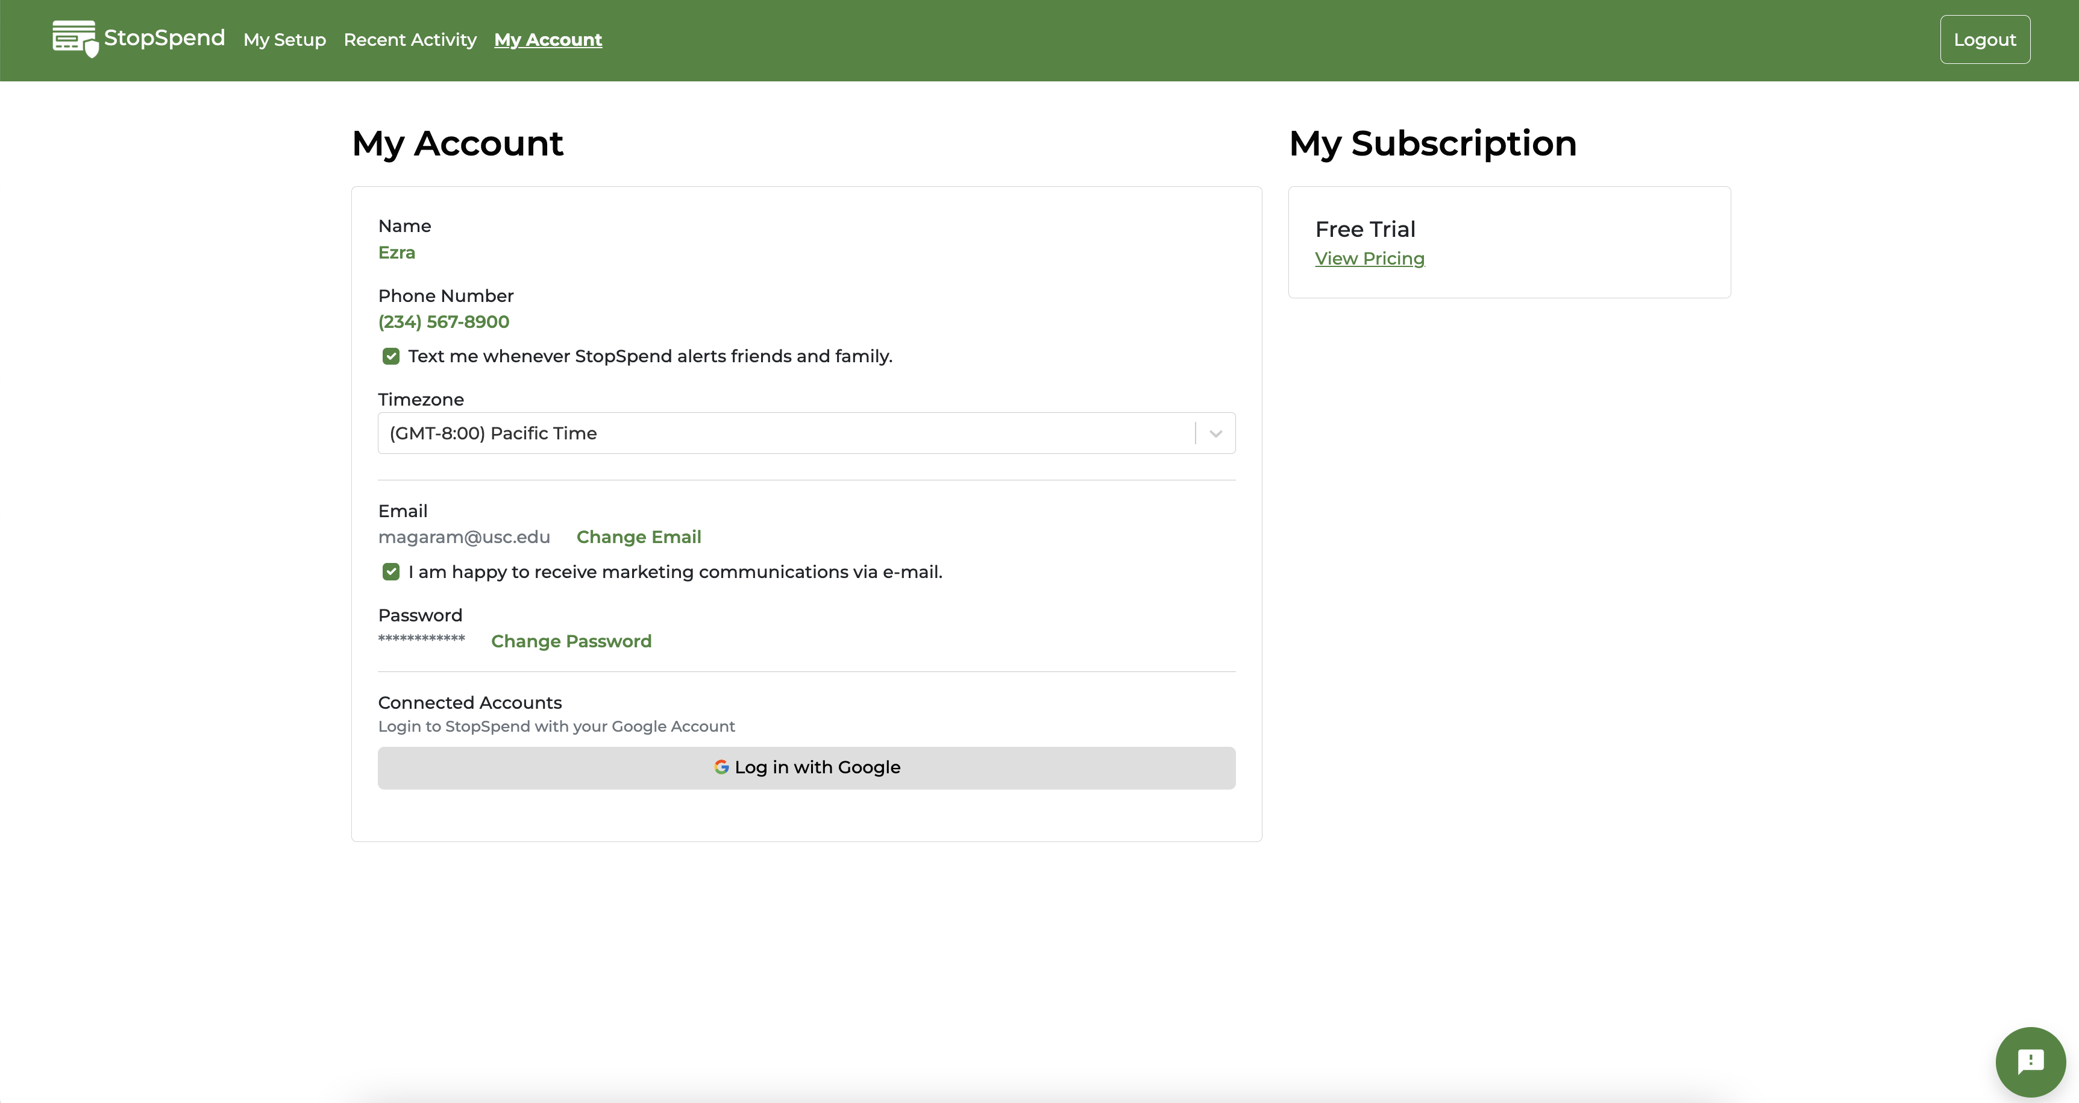Click the timezone dropdown chevron arrow

[x=1215, y=433]
